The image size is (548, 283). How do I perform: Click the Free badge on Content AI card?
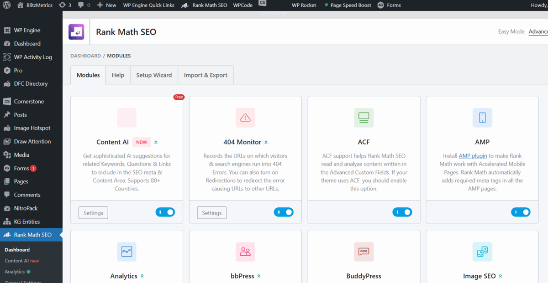click(x=179, y=97)
